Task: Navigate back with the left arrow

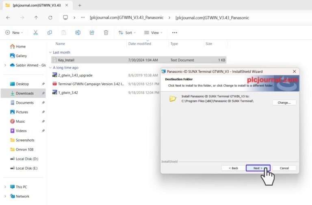Action: click(x=8, y=18)
